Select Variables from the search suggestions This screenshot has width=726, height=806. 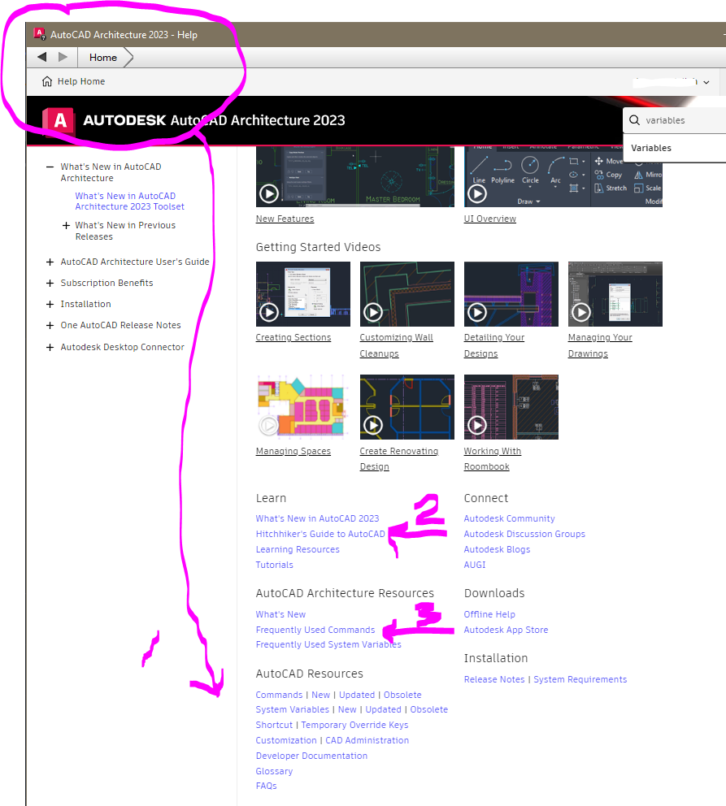tap(652, 148)
